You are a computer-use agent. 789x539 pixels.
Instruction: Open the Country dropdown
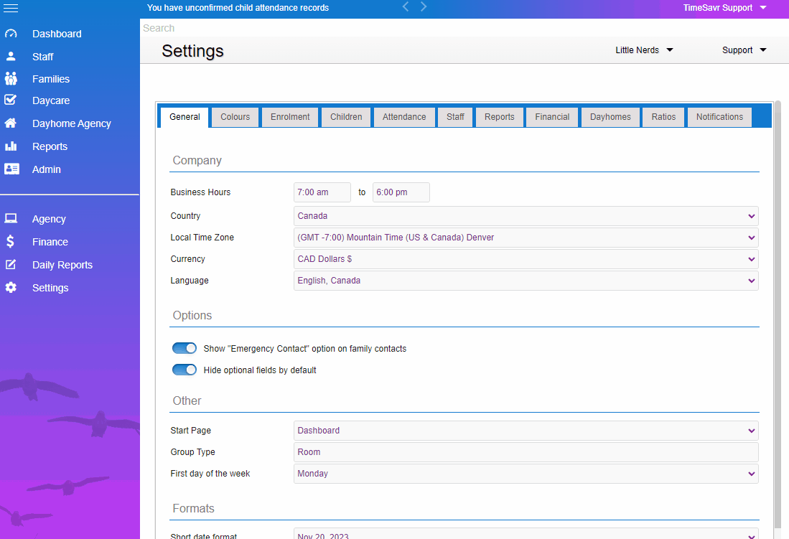526,216
